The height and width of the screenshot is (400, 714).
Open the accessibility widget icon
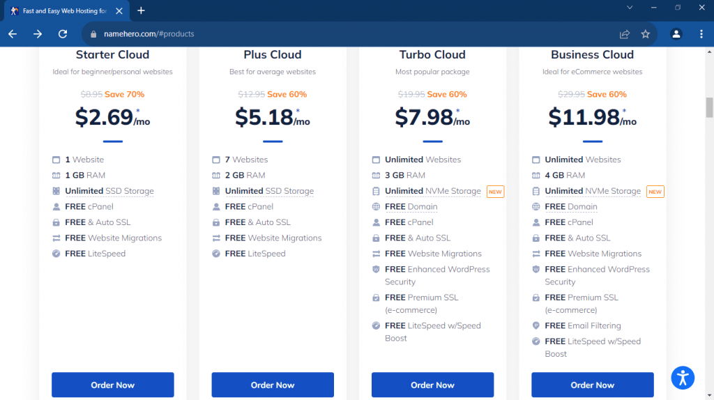[x=683, y=378]
